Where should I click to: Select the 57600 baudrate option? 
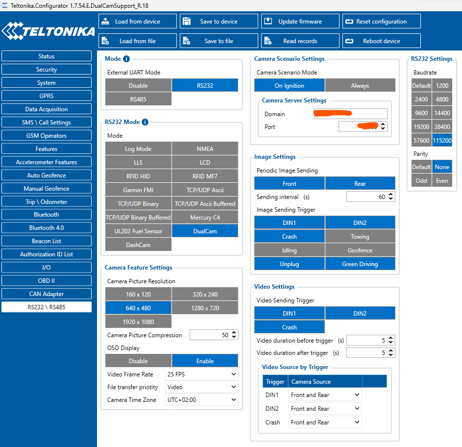click(421, 140)
